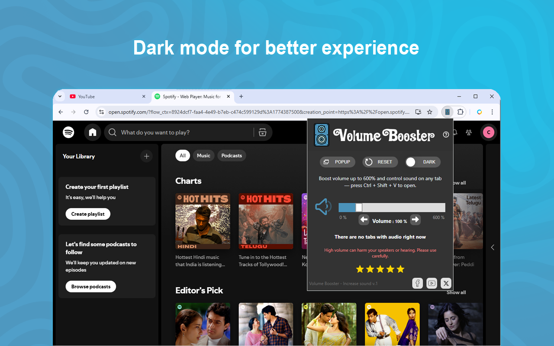Go forward using the browser forward arrow
This screenshot has width=554, height=346.
coord(73,112)
